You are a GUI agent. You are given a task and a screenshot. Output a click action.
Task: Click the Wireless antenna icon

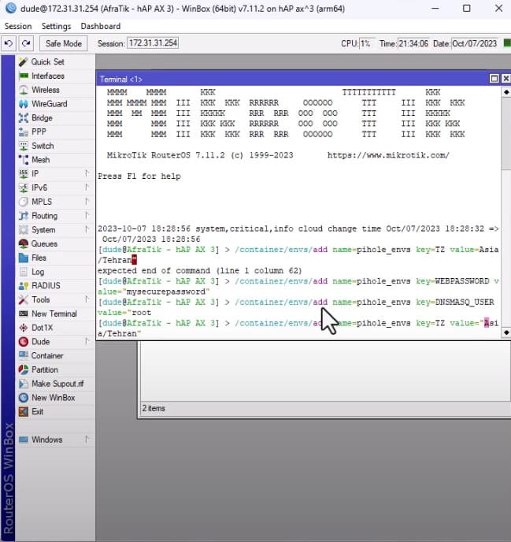pyautogui.click(x=23, y=90)
